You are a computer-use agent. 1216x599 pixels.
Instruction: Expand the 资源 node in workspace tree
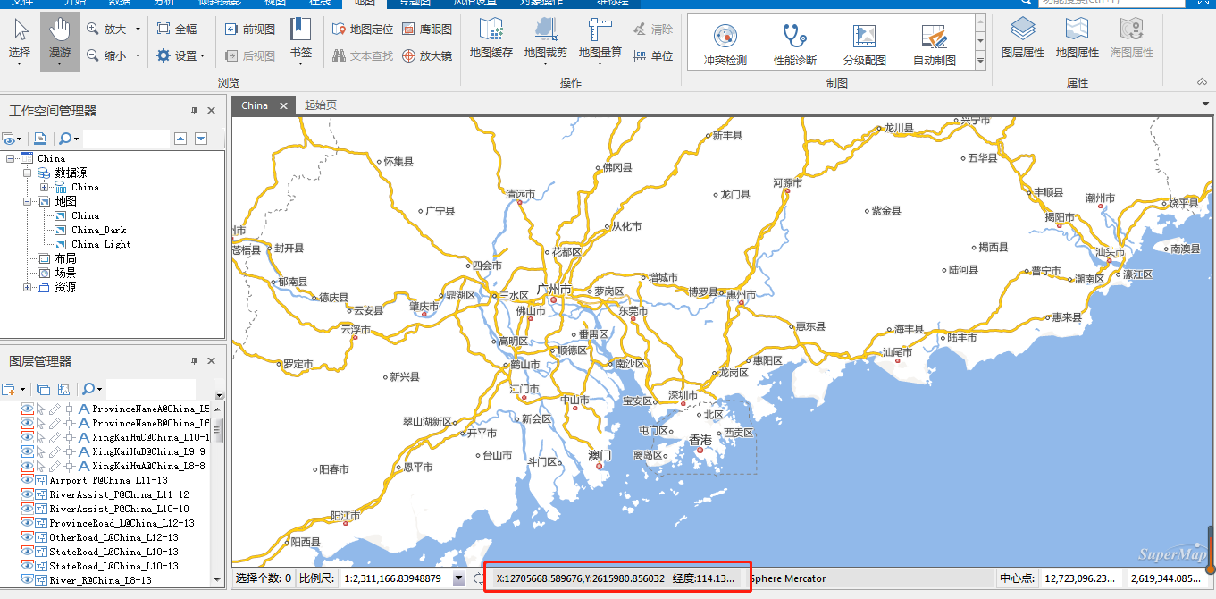(29, 287)
